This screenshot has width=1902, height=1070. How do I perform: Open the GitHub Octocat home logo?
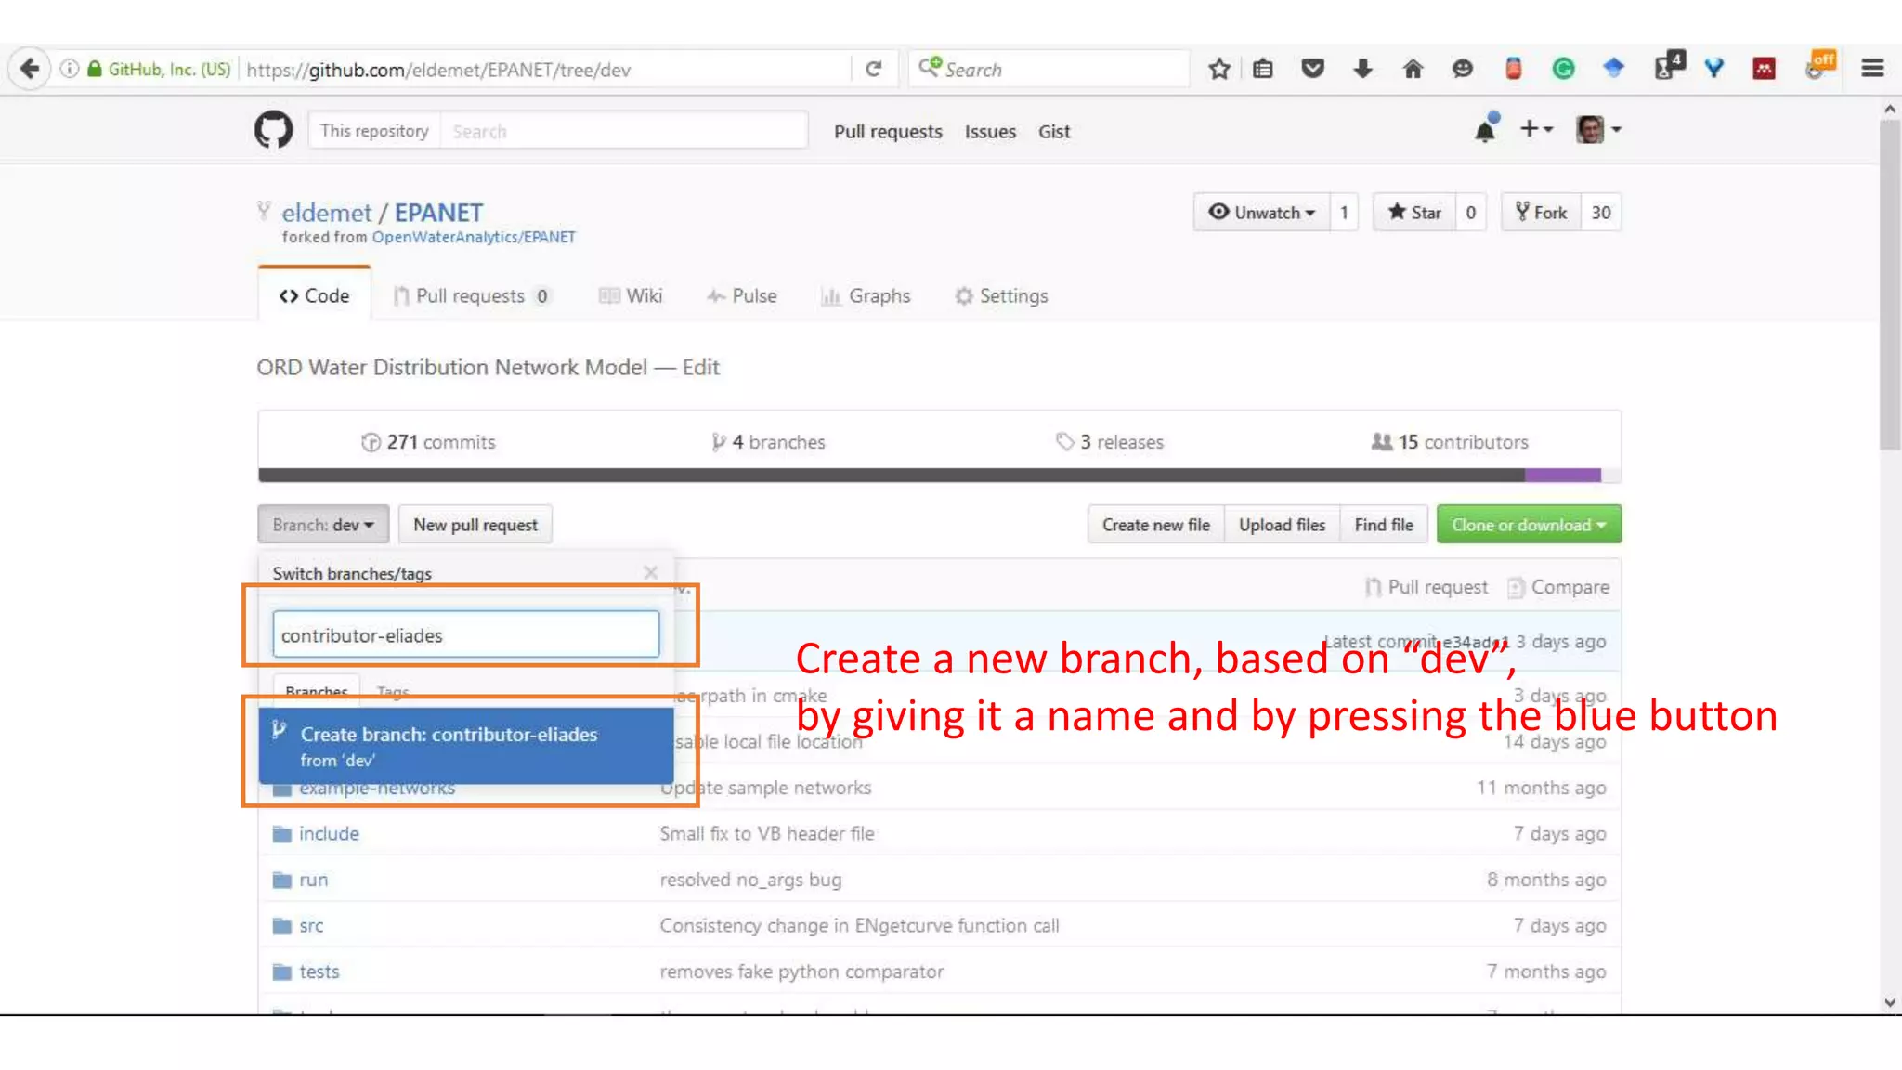click(x=273, y=130)
